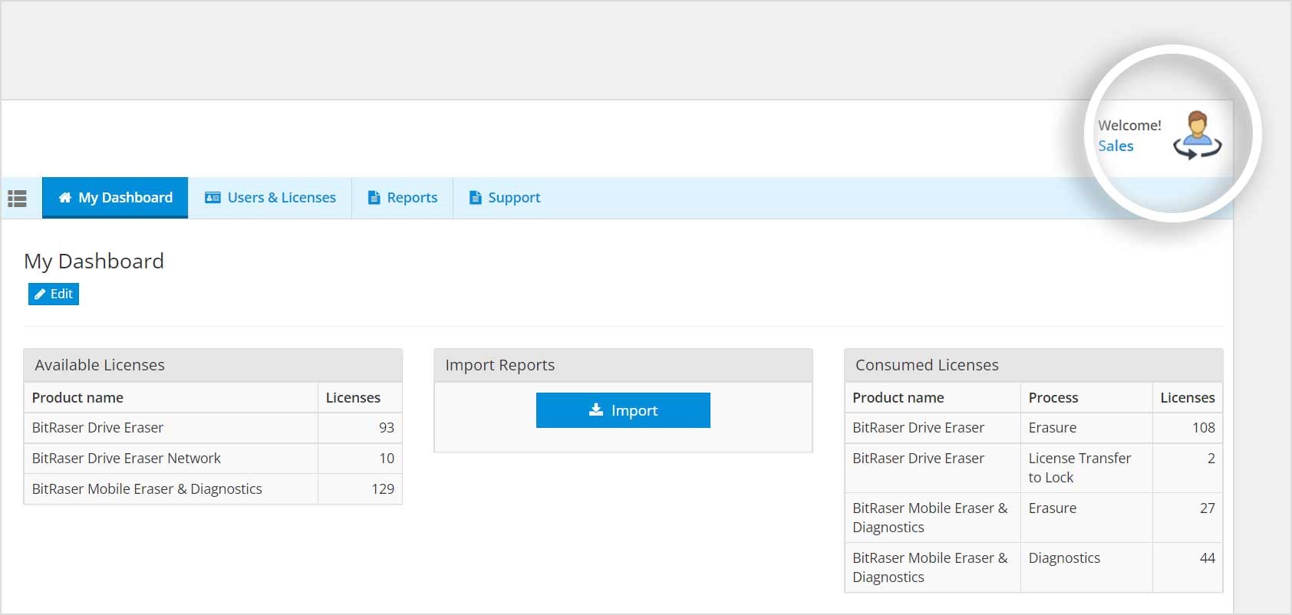This screenshot has height=615, width=1292.
Task: Select the BitRaser Drive Eraser row with Erasure process
Action: 1033,427
